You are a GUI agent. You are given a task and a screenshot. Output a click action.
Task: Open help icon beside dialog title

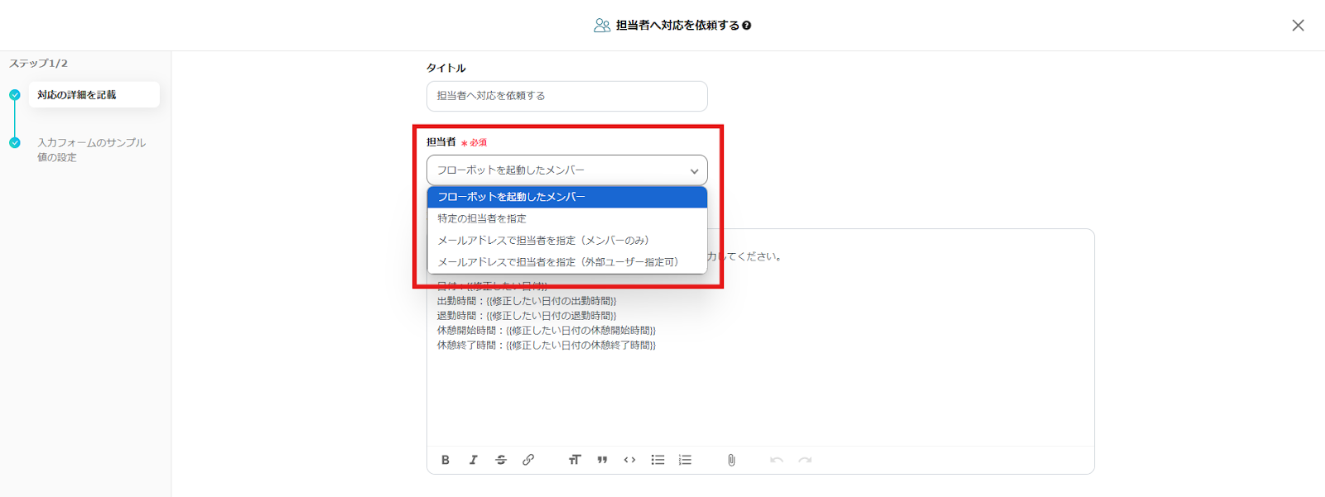(x=747, y=26)
